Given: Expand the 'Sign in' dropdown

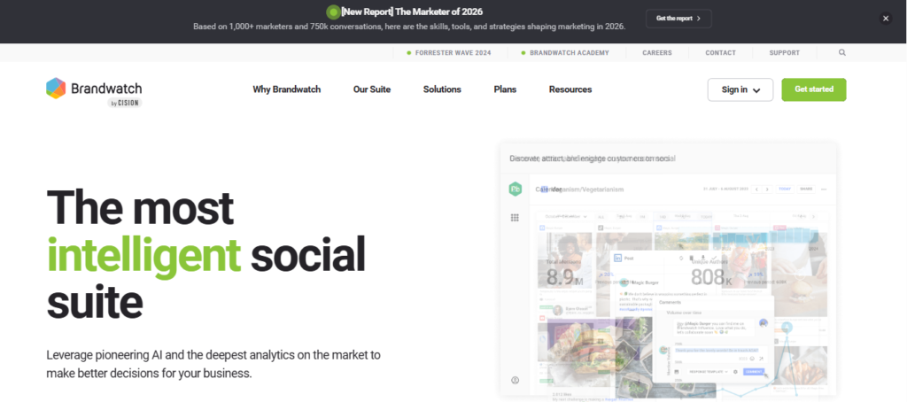Looking at the screenshot, I should point(740,89).
